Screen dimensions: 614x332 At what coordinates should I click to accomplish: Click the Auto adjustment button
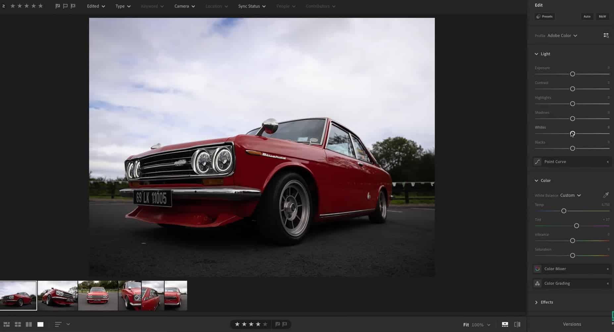coord(587,17)
